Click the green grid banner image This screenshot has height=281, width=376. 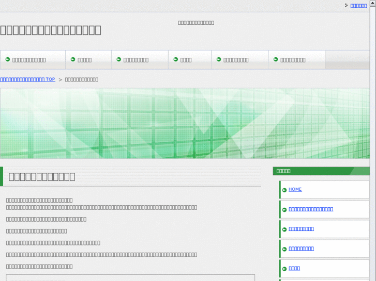(x=185, y=123)
